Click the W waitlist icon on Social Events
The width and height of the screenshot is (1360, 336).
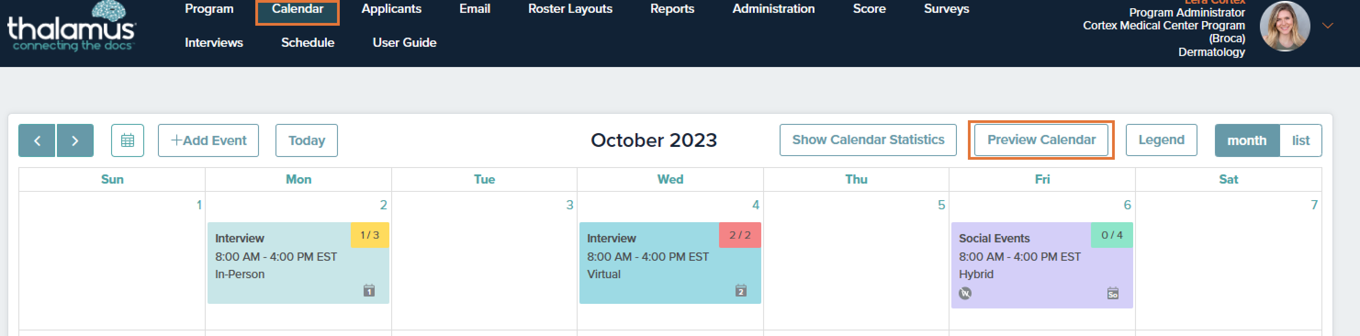966,293
